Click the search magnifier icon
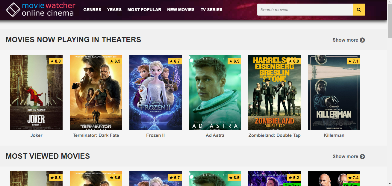The height and width of the screenshot is (186, 392). 358,9
